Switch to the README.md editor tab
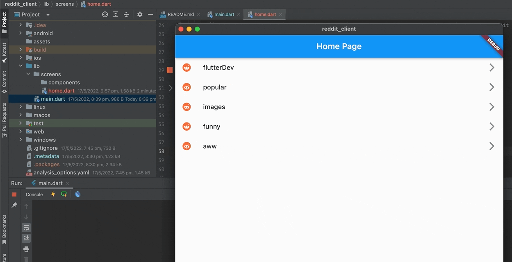 coord(180,14)
